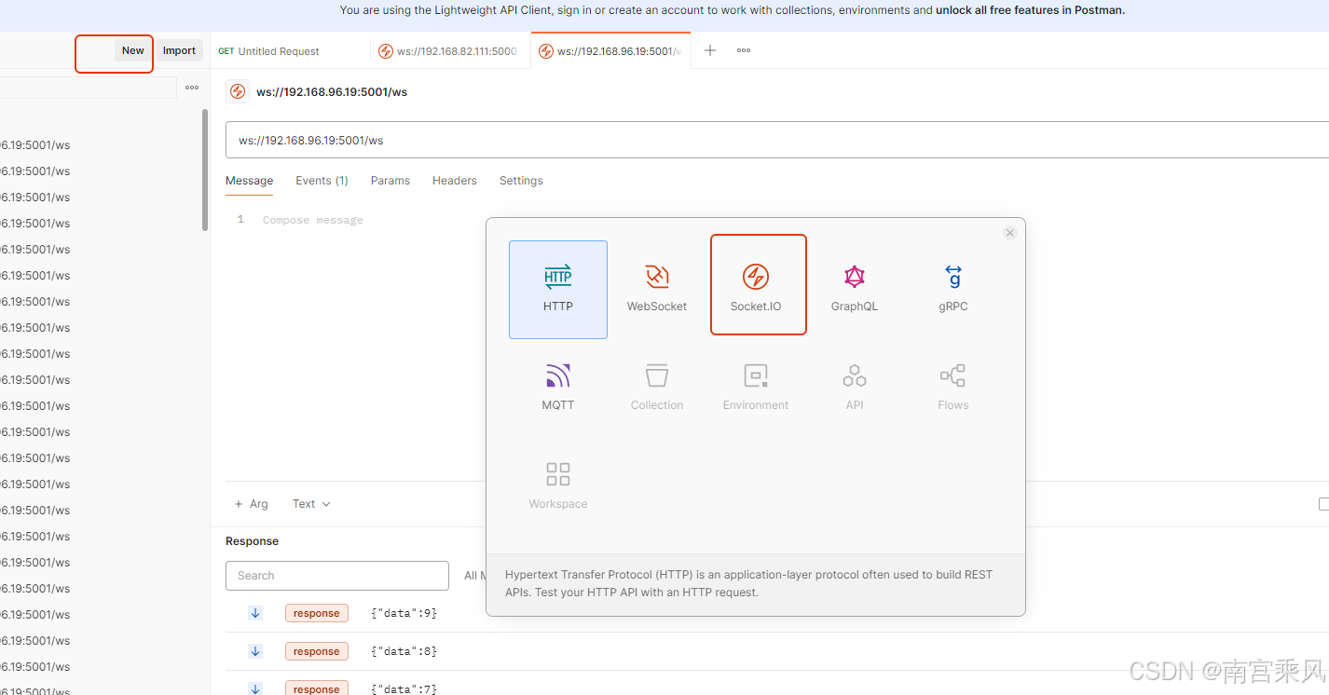Open the Settings tab

tap(521, 181)
